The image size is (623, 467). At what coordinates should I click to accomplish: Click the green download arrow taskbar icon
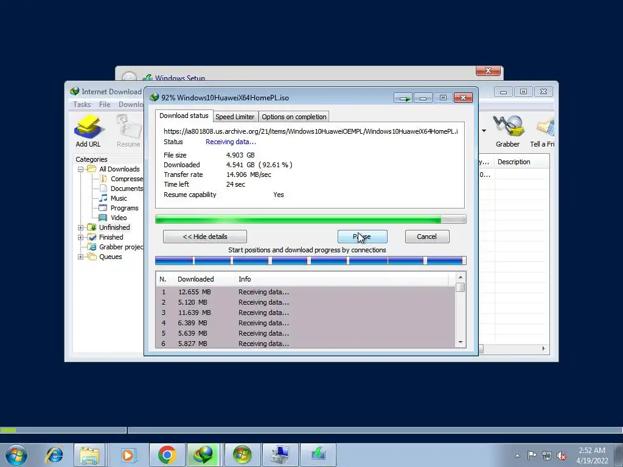pos(318,455)
